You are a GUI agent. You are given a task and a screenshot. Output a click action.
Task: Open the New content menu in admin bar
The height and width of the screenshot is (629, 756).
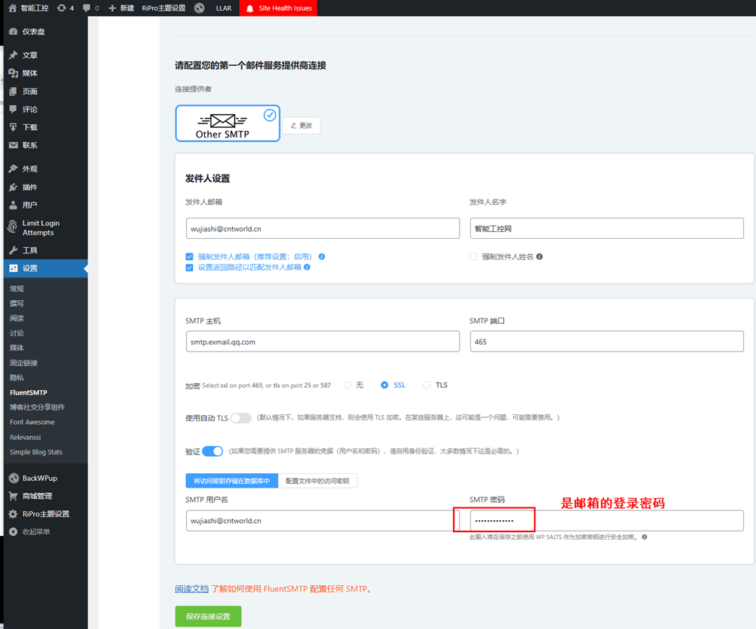[x=121, y=8]
